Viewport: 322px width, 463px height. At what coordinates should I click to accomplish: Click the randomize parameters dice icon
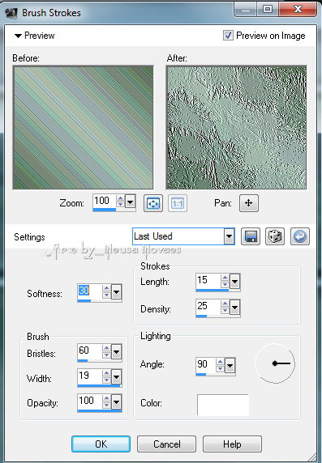(275, 236)
